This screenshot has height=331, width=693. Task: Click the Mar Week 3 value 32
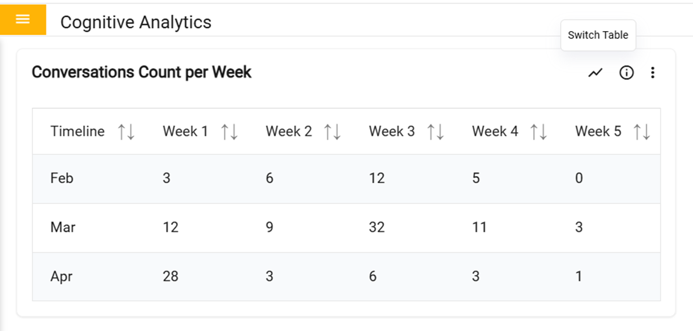[376, 227]
